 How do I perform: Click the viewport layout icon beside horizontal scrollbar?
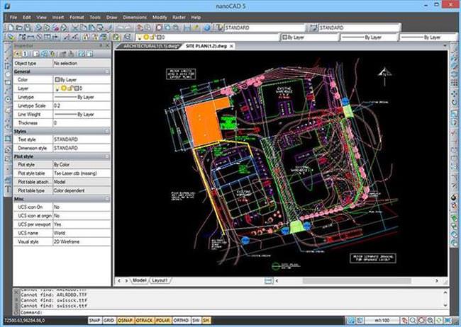click(268, 280)
